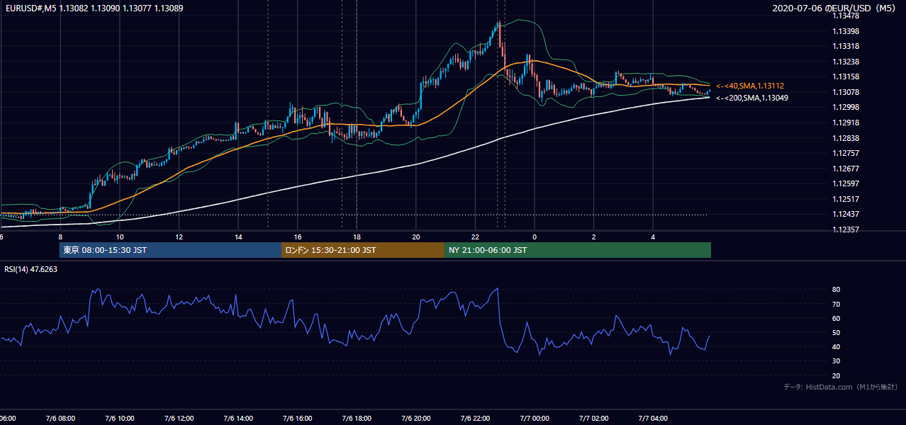
Task: Click RSI scale value 80
Action: (x=837, y=290)
